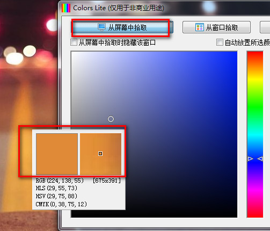This screenshot has height=231, width=270.
Task: Click the RGB (224, 138, 55) value line
Action: point(60,181)
